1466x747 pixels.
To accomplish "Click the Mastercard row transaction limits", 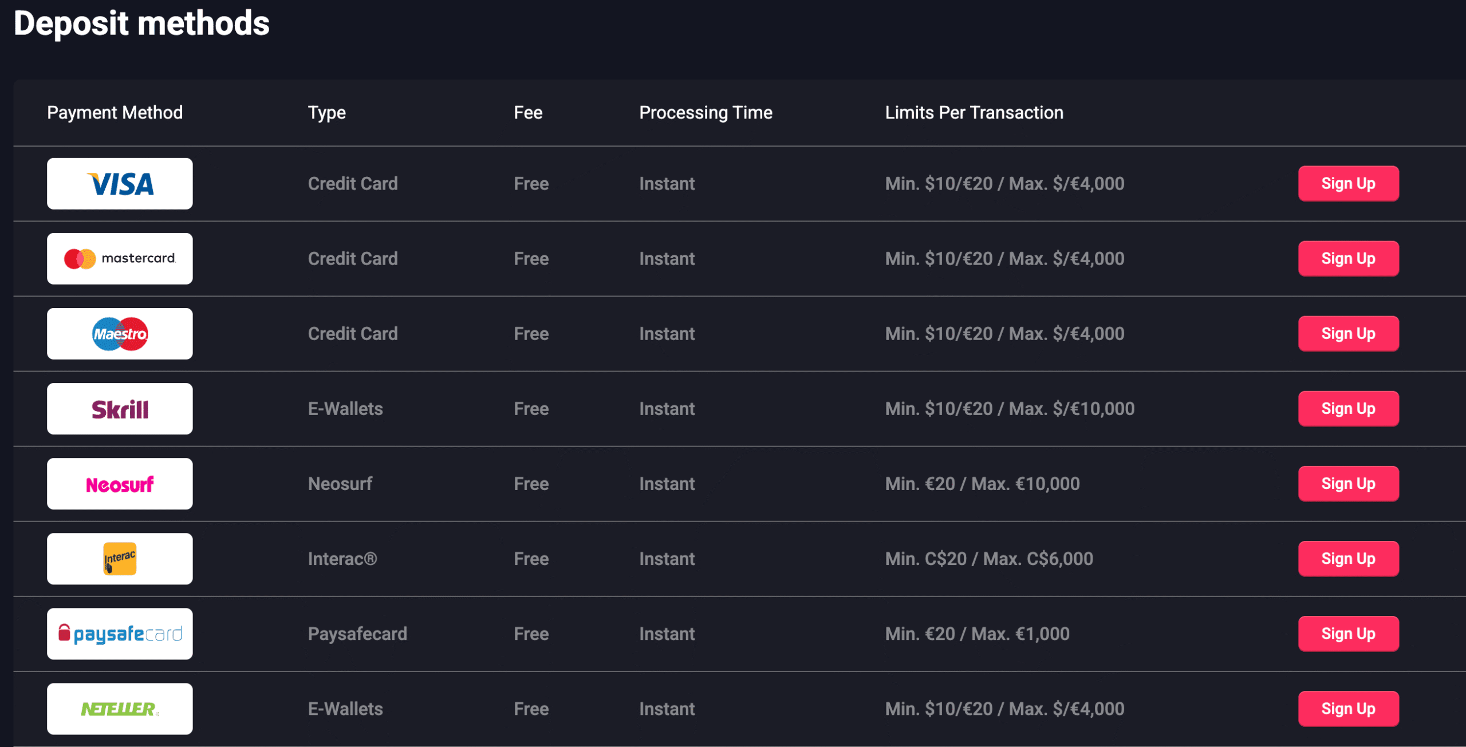I will point(1005,259).
